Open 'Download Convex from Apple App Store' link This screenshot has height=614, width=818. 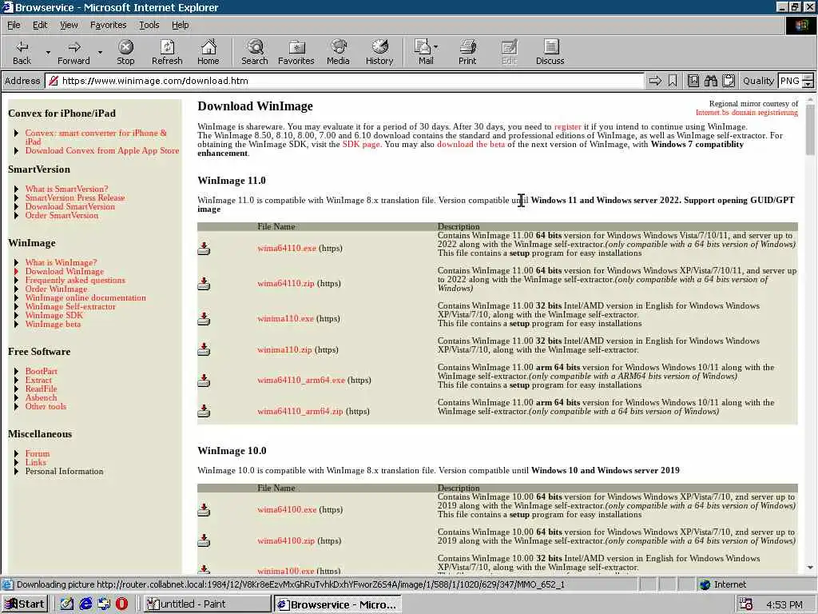101,150
